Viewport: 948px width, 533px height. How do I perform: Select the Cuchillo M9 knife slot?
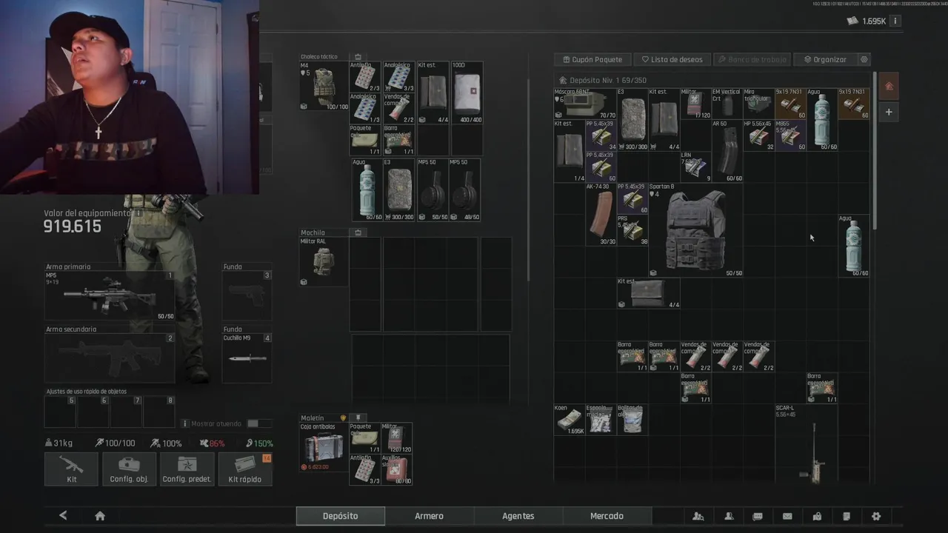click(247, 358)
